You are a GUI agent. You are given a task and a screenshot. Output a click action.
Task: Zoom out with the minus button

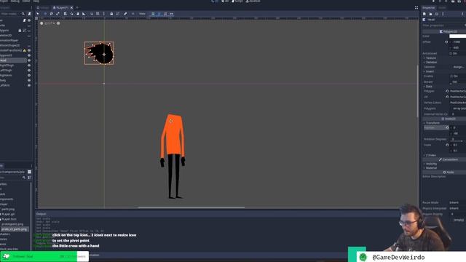point(42,23)
